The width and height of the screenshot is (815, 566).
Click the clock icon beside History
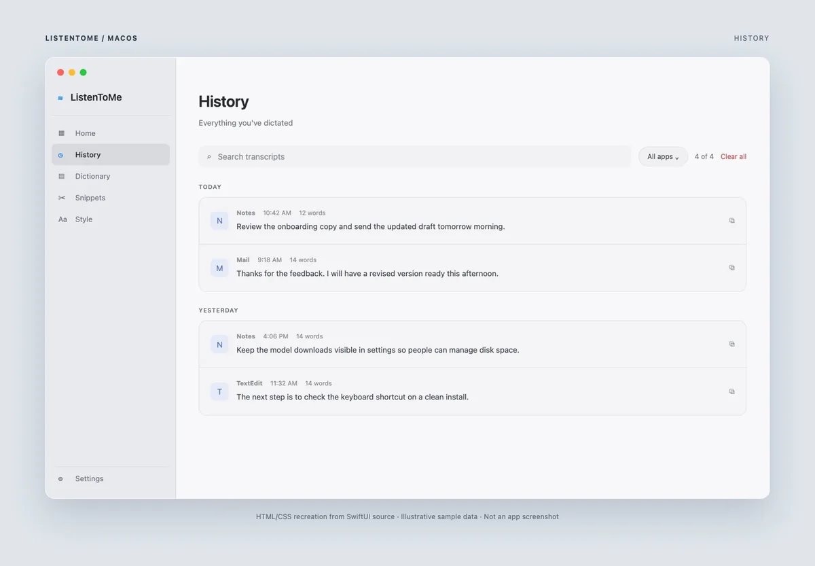pyautogui.click(x=61, y=155)
